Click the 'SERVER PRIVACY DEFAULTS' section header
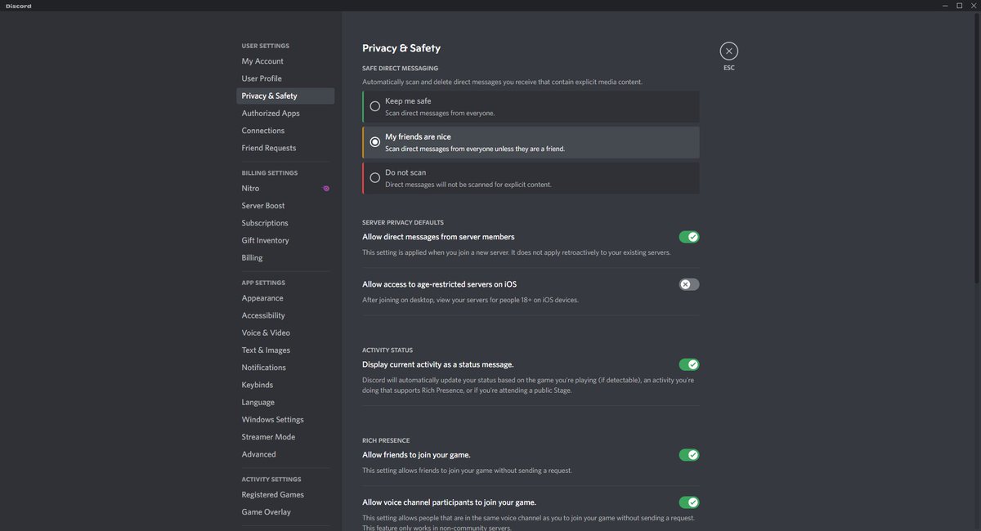 click(x=403, y=223)
